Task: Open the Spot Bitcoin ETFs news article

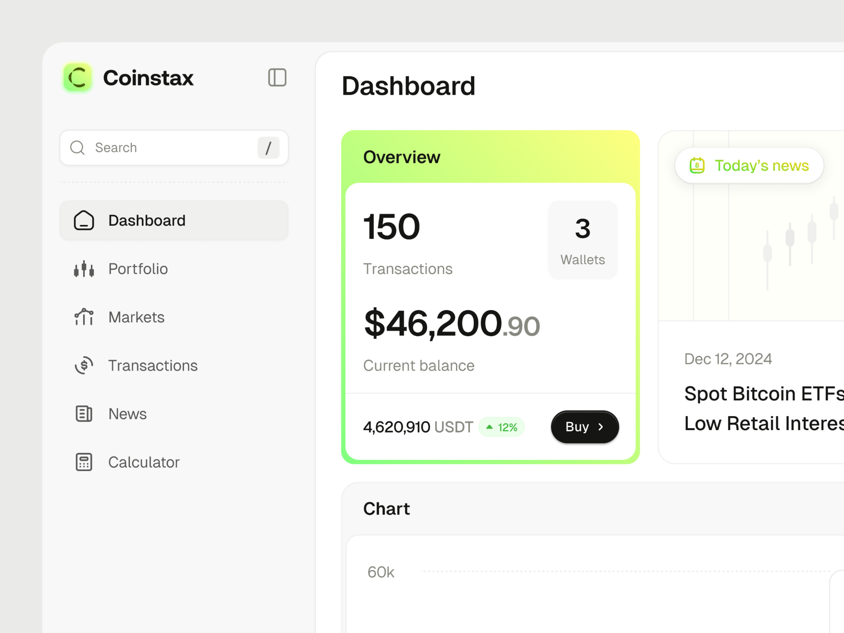Action: click(x=763, y=408)
